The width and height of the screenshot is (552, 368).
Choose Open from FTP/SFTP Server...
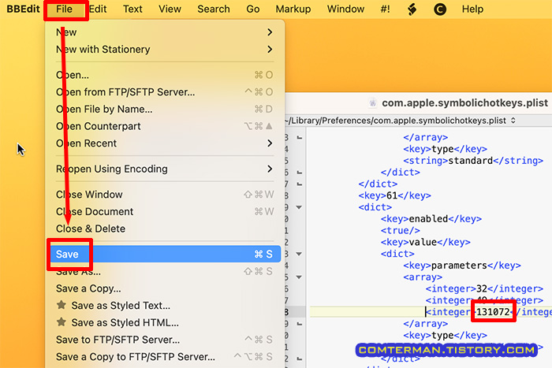click(x=165, y=92)
